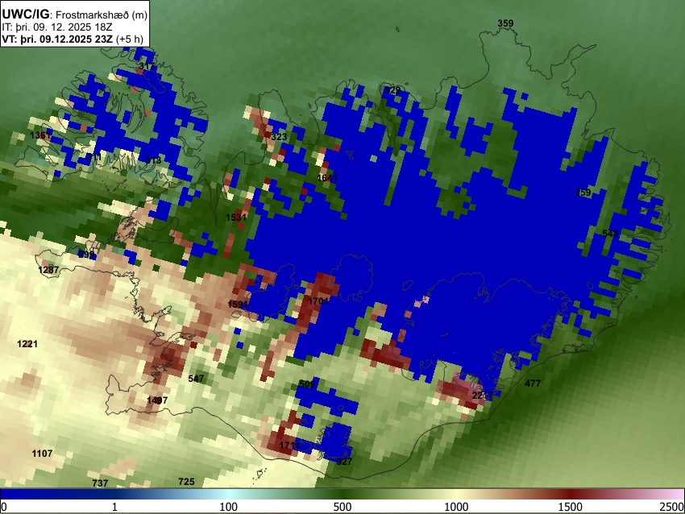Click the title text "UWC/IG: Frostmarkshæð (m)"
Viewport: 685px width, 514px height.
[x=75, y=15]
